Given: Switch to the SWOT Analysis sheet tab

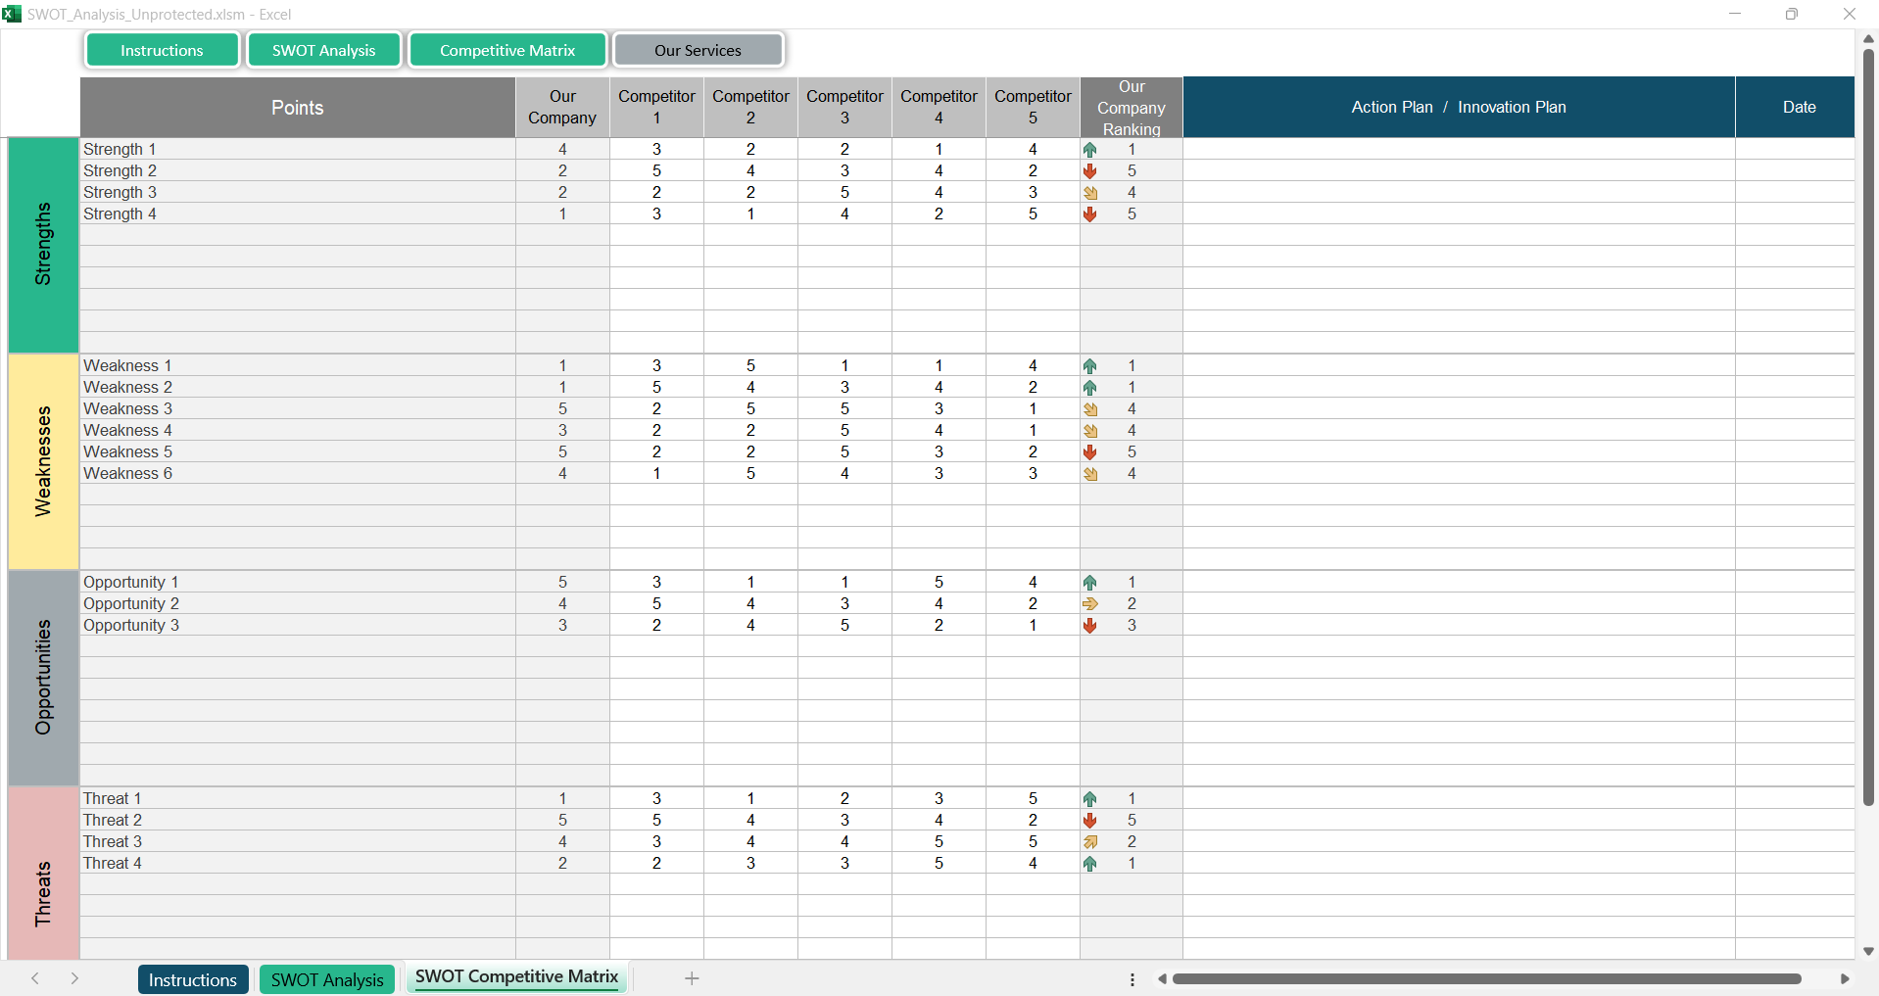Looking at the screenshot, I should [326, 979].
